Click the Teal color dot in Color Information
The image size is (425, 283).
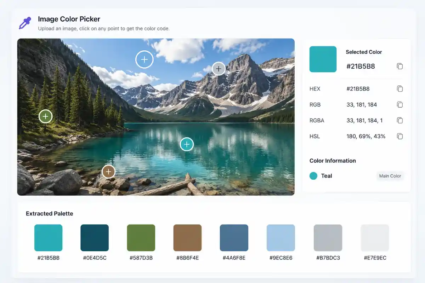(x=313, y=176)
